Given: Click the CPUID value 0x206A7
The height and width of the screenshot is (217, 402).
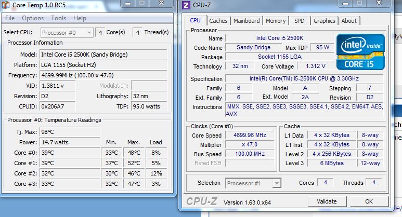Looking at the screenshot, I should [x=58, y=106].
